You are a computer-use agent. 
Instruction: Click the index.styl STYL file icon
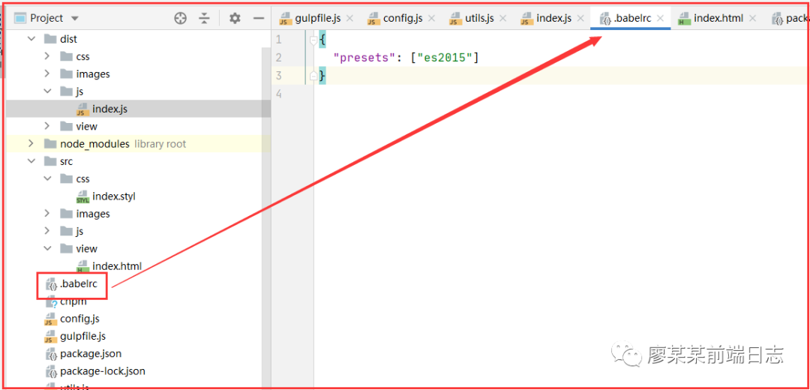(82, 196)
